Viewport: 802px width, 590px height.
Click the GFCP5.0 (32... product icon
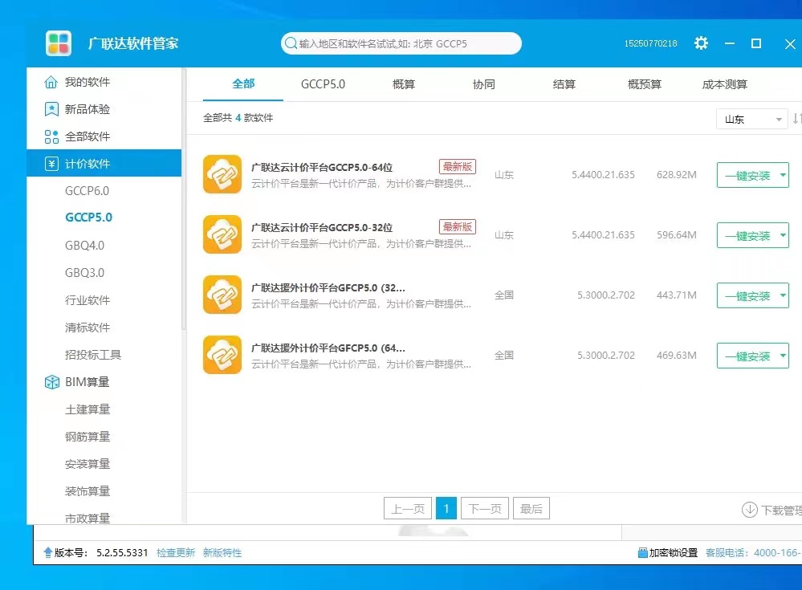click(222, 295)
